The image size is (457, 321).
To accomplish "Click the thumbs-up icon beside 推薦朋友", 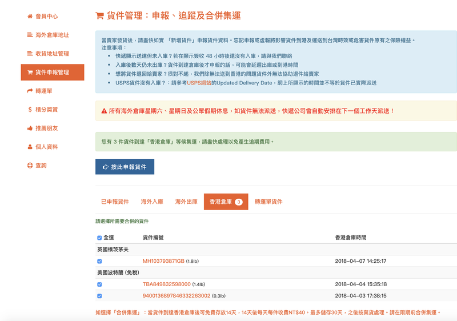I will point(30,128).
